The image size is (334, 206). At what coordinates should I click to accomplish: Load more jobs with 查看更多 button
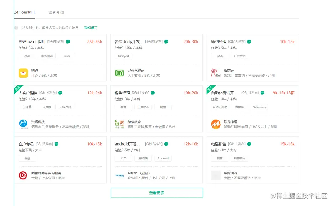pos(157,193)
